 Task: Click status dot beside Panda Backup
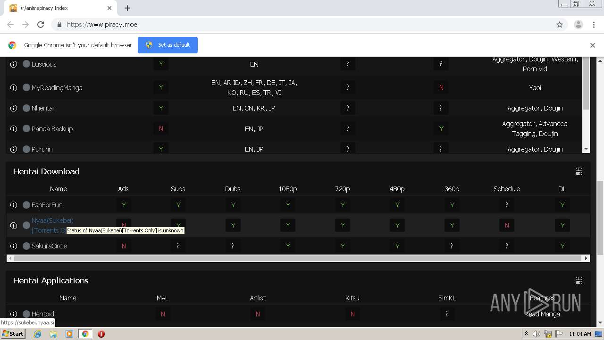[26, 129]
